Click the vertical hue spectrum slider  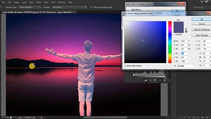coord(170,42)
